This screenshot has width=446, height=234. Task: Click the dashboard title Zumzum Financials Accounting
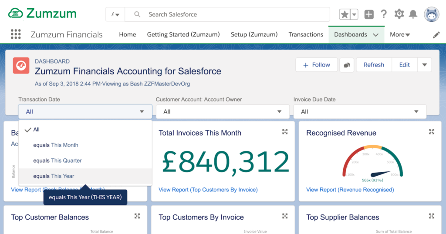(x=128, y=71)
